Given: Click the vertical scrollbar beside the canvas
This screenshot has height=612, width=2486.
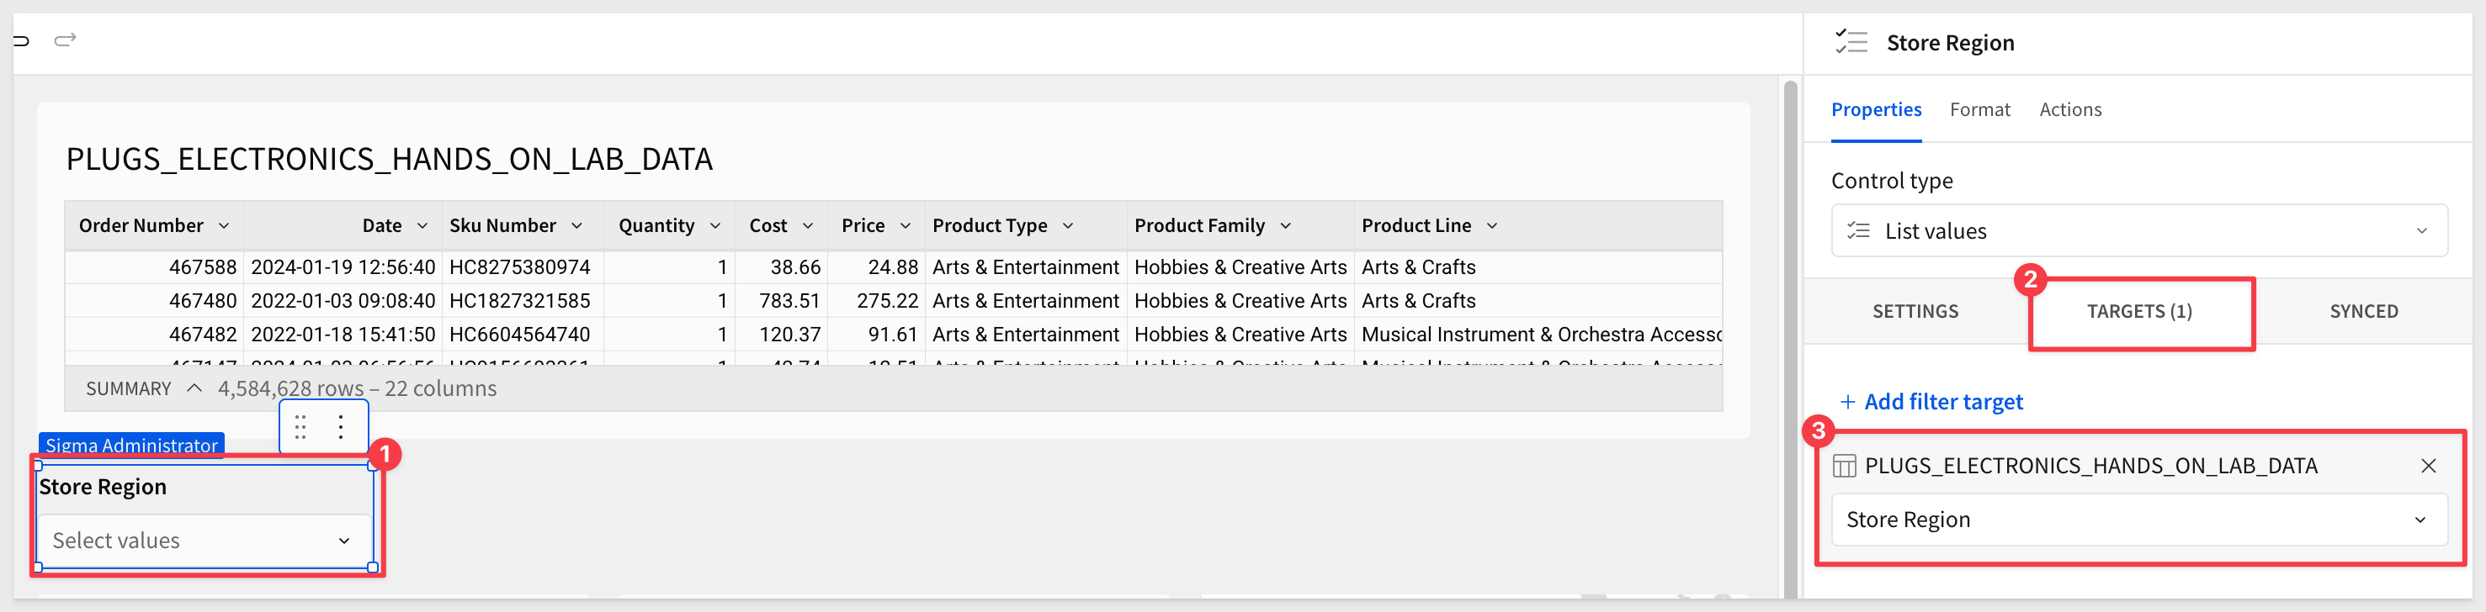Looking at the screenshot, I should tap(1790, 337).
